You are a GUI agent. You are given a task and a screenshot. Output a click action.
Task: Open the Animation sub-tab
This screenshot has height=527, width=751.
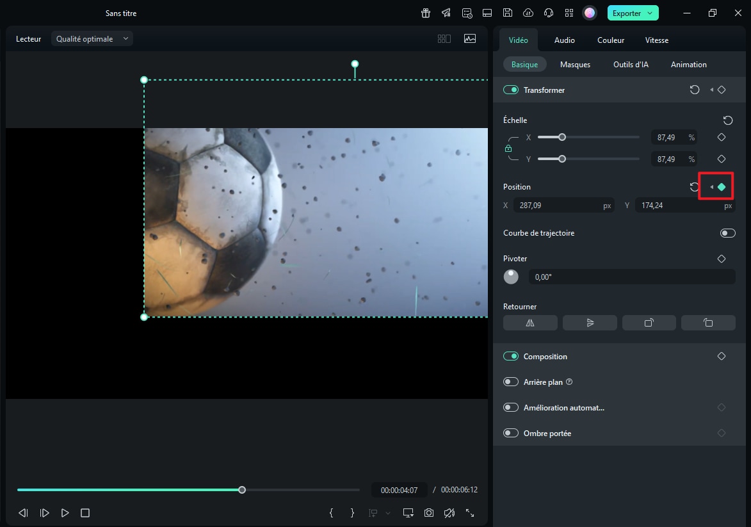click(x=688, y=64)
